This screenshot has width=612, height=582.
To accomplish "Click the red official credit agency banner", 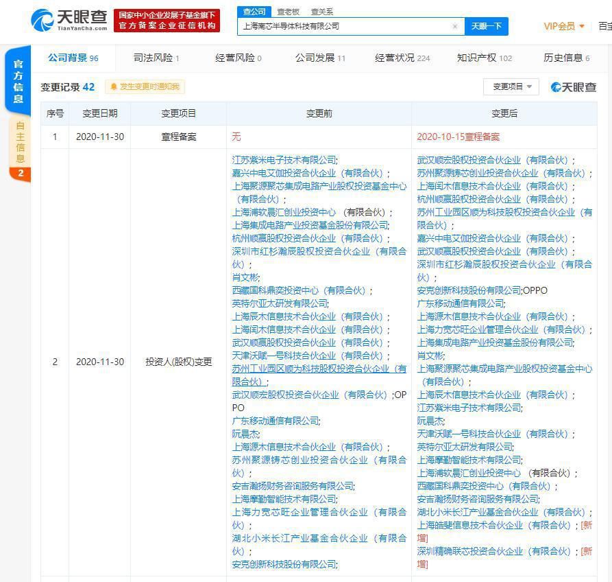I will click(x=167, y=21).
